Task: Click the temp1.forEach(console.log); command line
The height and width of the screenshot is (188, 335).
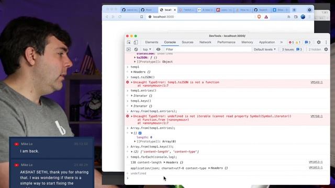Action: pos(153,157)
